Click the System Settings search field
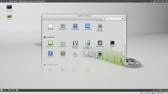168x94 pixels. click(x=114, y=19)
